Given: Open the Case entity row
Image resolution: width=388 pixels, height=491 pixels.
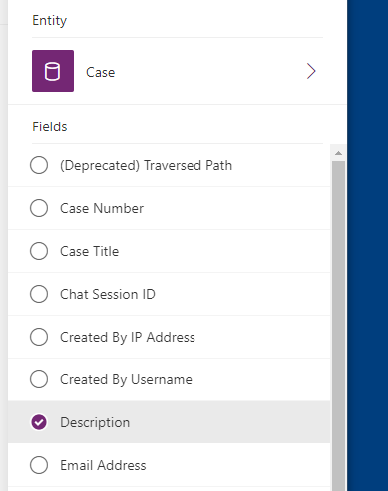Looking at the screenshot, I should (x=178, y=71).
